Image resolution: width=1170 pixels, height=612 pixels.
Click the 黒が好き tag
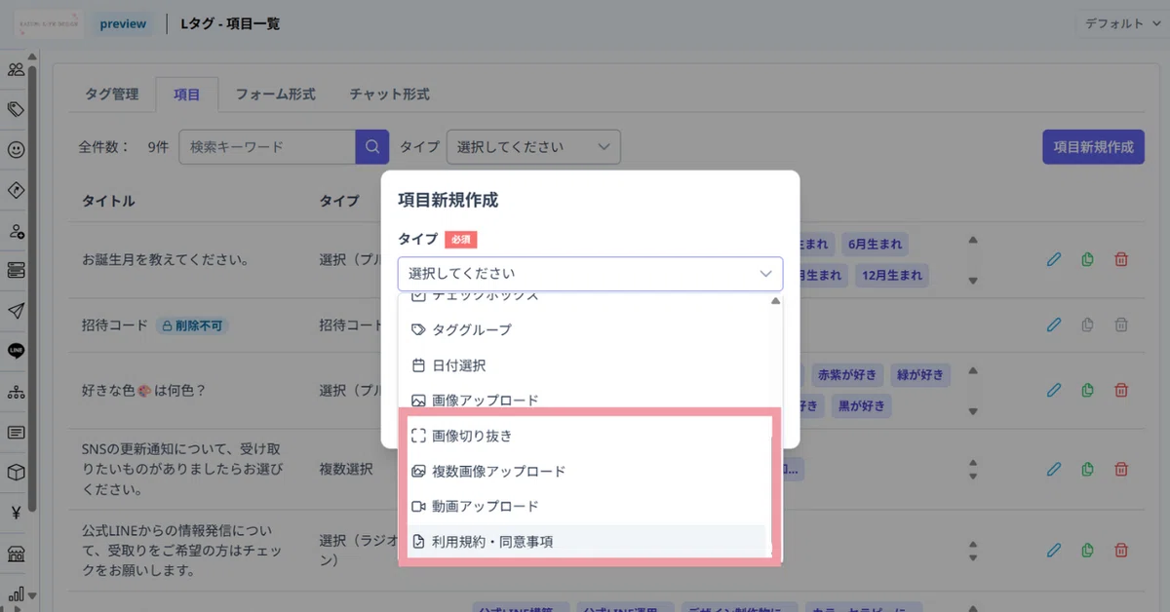point(860,406)
